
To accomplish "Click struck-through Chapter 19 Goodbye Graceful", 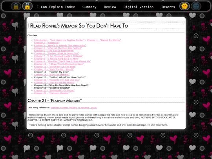I will 52,88.
